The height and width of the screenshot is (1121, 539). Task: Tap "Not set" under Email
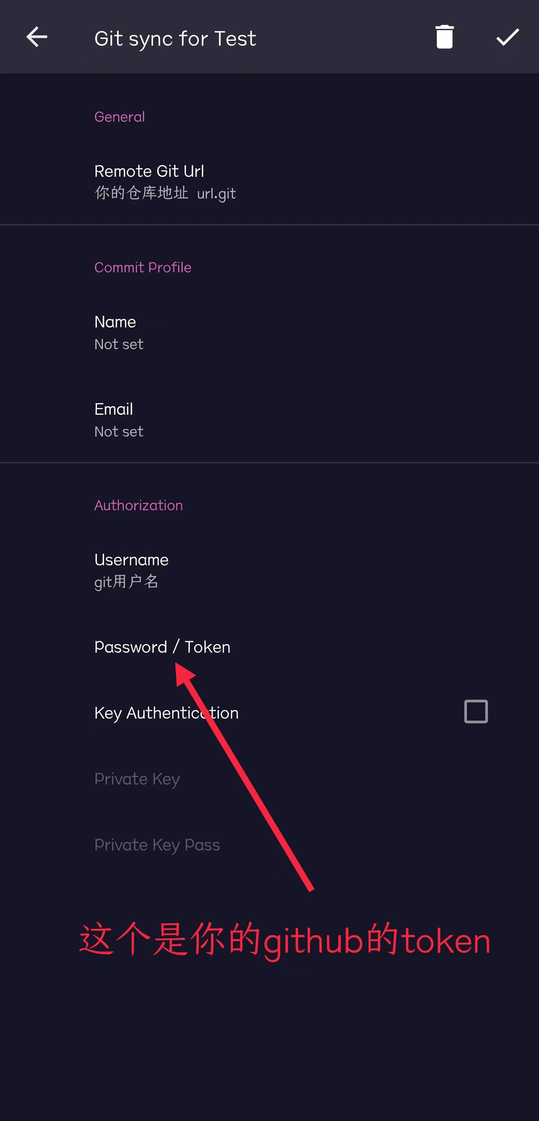119,431
